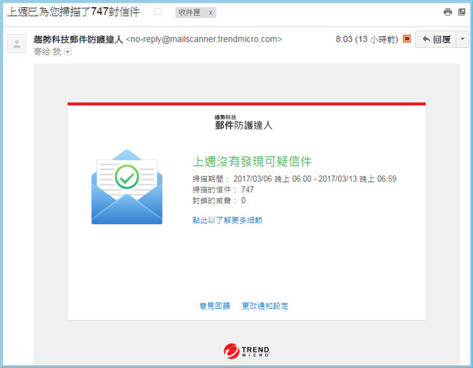The image size is (473, 368).
Task: Reply with the 回覆 button
Action: (436, 39)
